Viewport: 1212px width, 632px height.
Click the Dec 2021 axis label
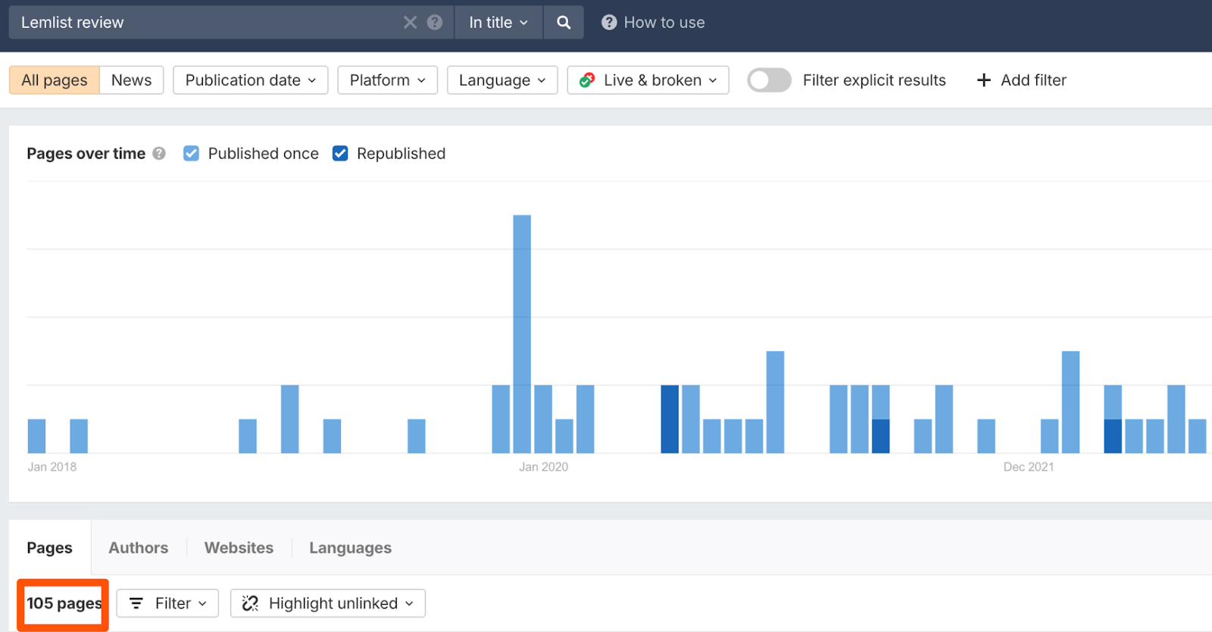point(1029,467)
